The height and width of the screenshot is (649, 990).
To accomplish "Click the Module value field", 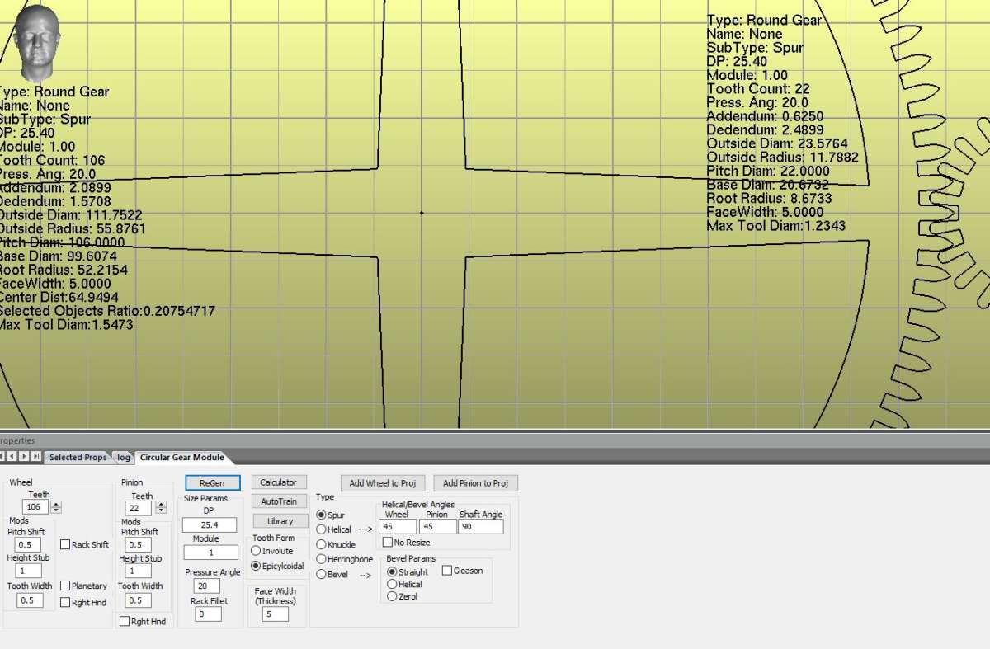I will point(210,553).
